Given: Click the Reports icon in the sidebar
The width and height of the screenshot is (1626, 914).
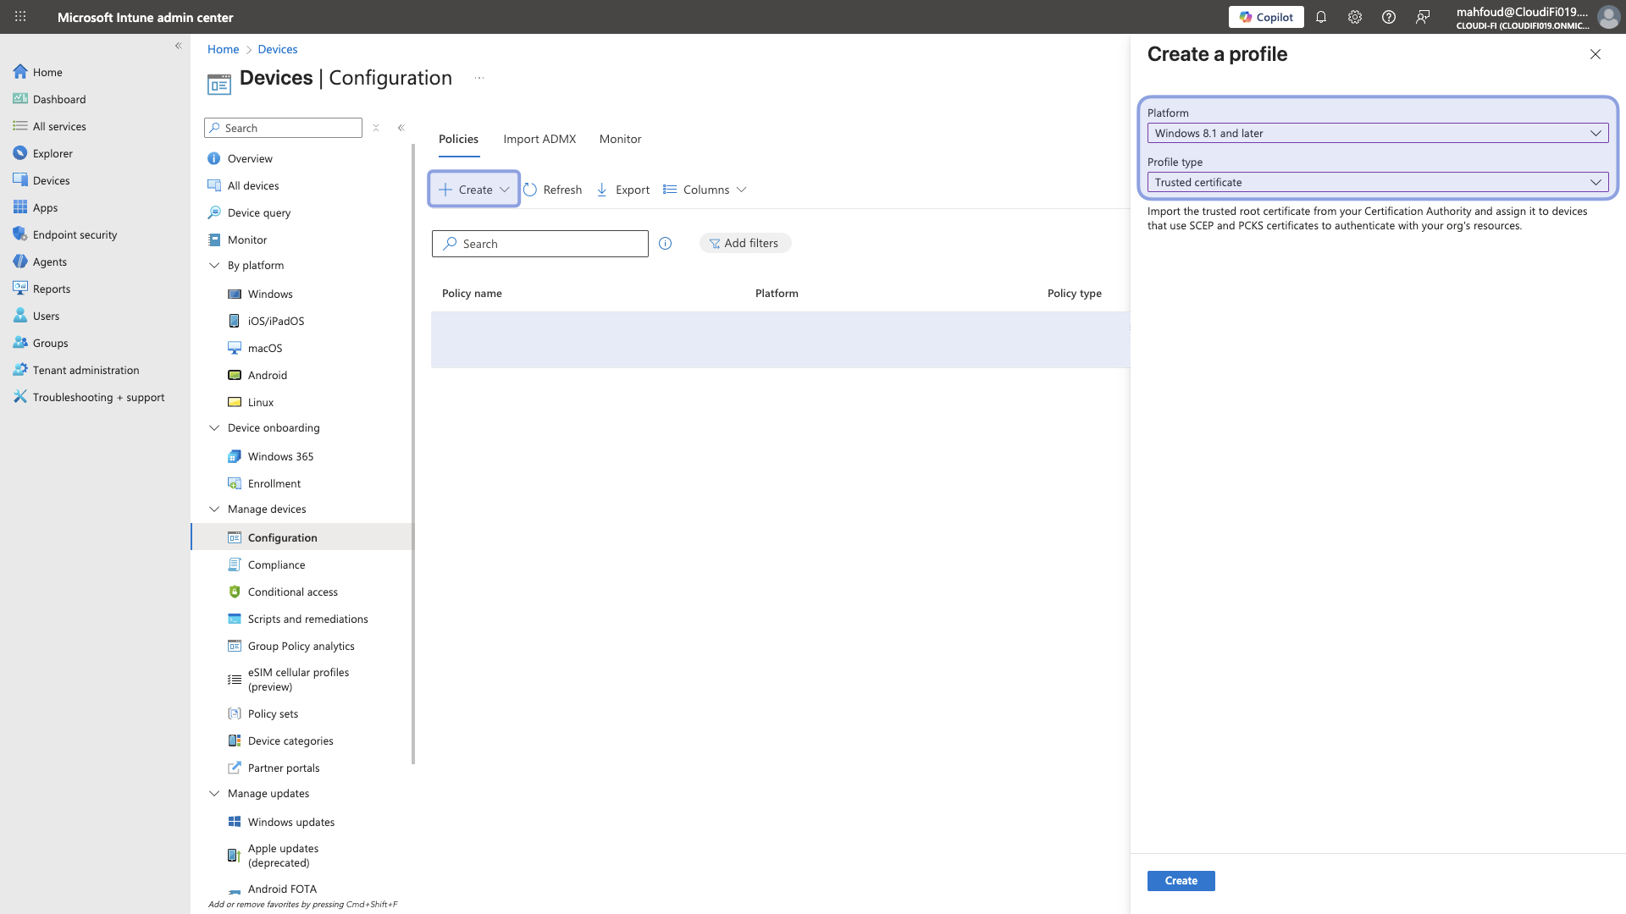Looking at the screenshot, I should (x=20, y=289).
